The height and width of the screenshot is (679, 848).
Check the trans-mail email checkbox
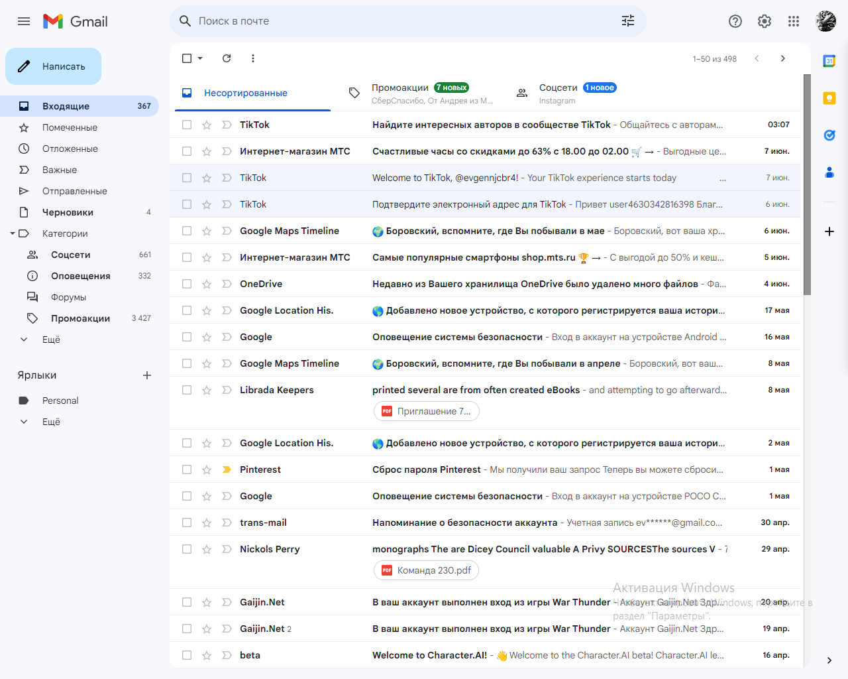tap(187, 523)
